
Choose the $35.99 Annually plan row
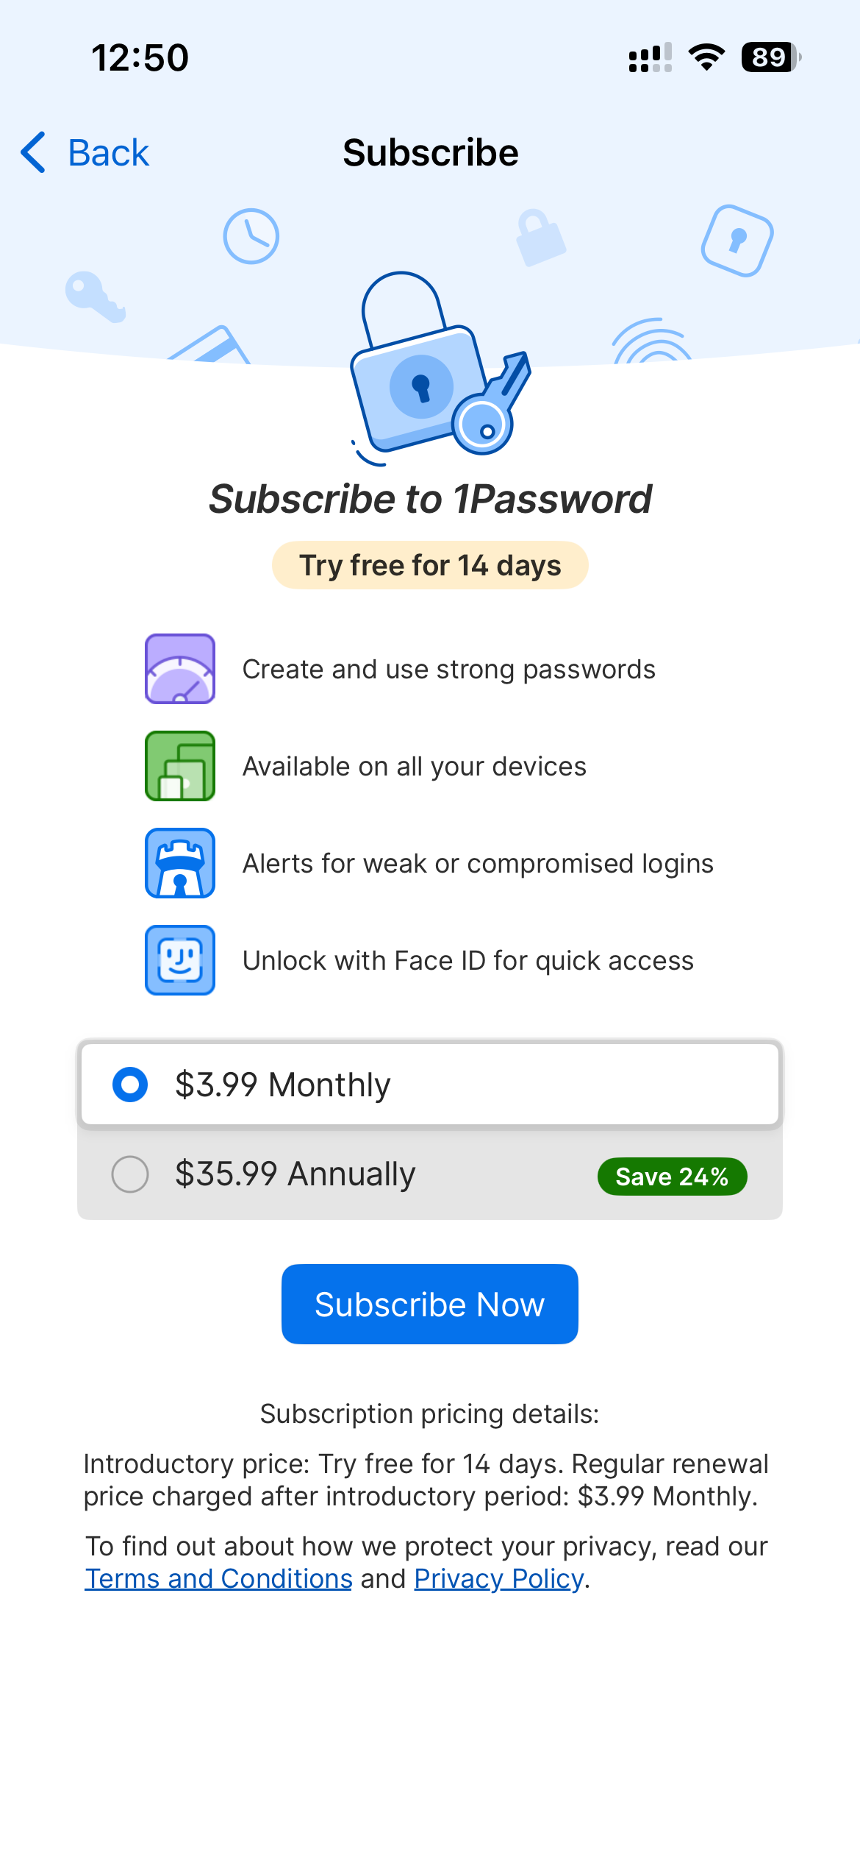[x=368, y=1174]
